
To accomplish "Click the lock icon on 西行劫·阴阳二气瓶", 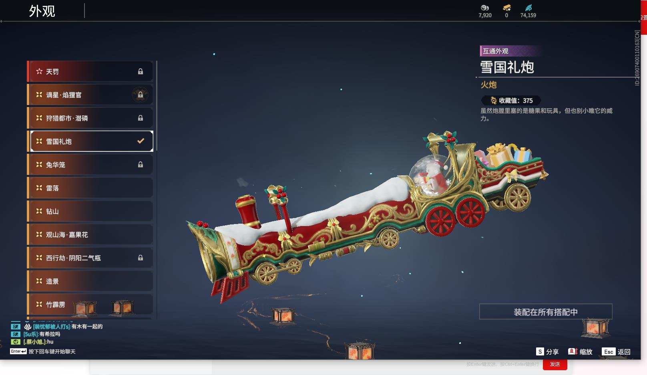I will click(140, 258).
